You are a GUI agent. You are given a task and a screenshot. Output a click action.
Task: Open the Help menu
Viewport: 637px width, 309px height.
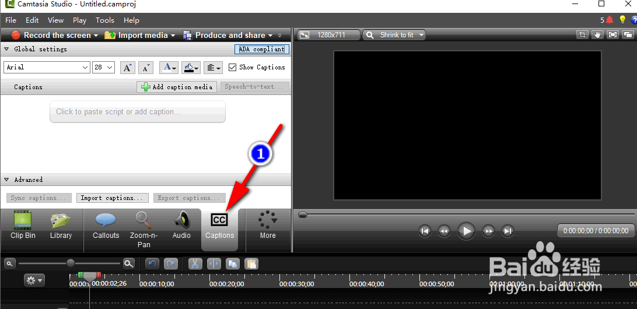[x=131, y=20]
